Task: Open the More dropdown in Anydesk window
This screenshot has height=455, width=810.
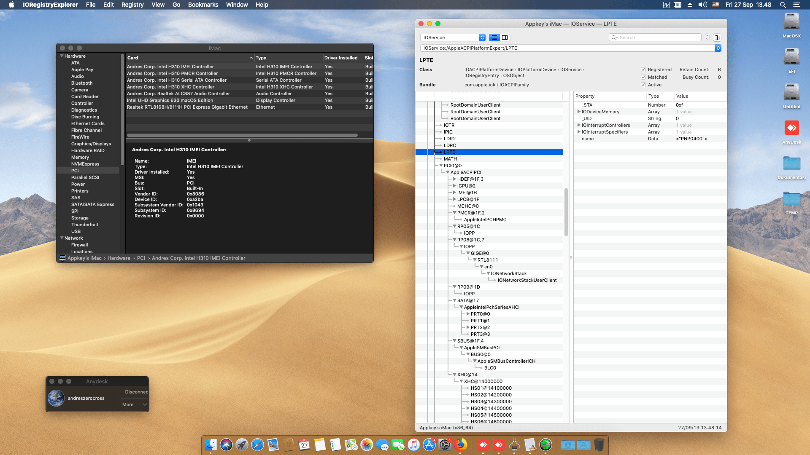Action: click(134, 404)
